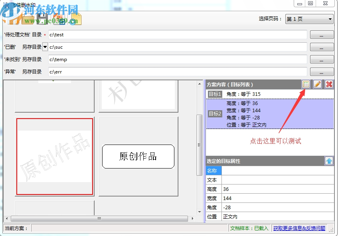The height and width of the screenshot is (236, 338).
Task: Click the floppy disk save icon
Action: [x=42, y=19]
